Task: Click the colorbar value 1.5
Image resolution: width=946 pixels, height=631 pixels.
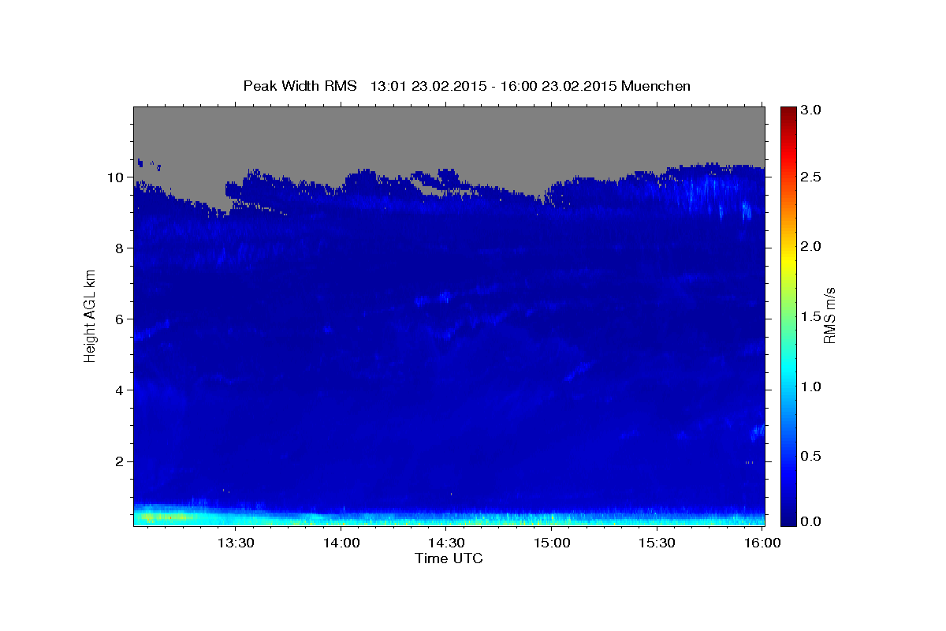Action: (811, 316)
